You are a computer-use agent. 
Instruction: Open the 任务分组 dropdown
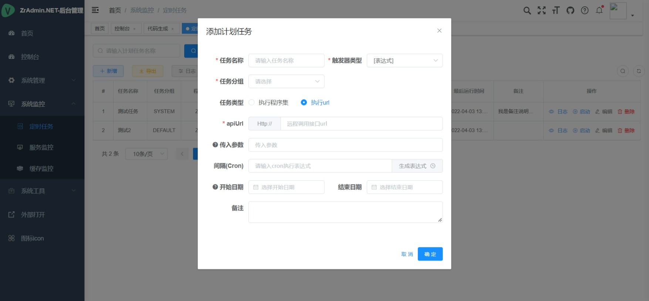click(286, 82)
